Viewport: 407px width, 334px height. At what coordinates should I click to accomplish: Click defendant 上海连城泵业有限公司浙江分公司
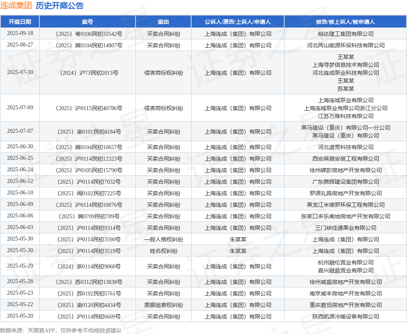345,108
